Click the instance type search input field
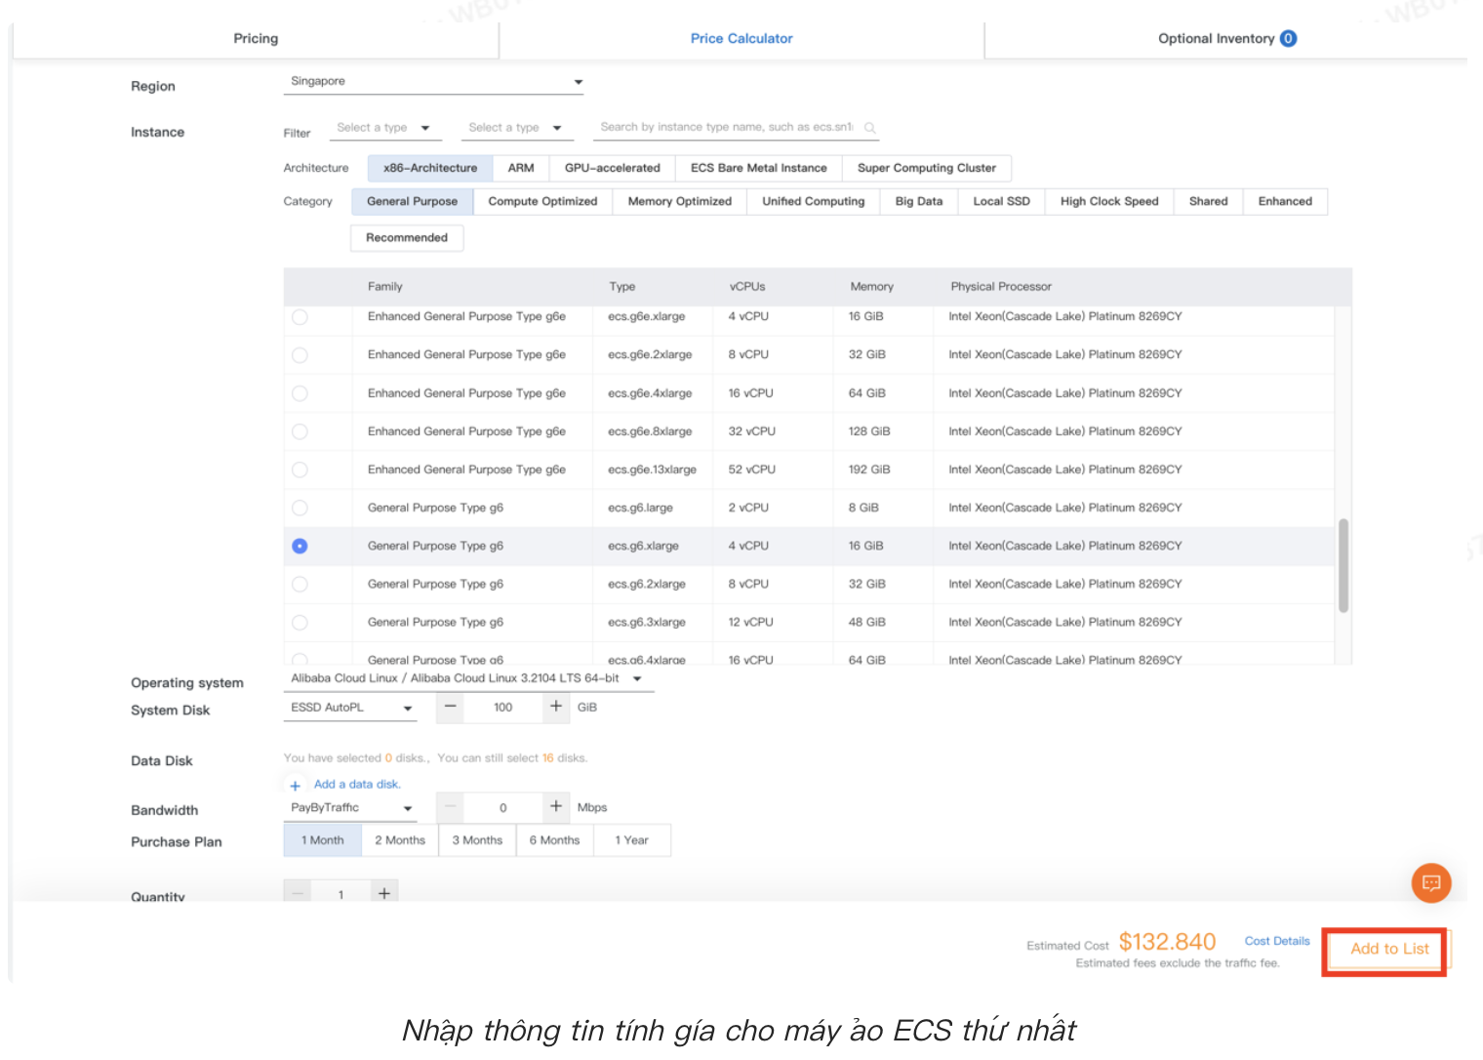This screenshot has height=1060, width=1483. 727,127
